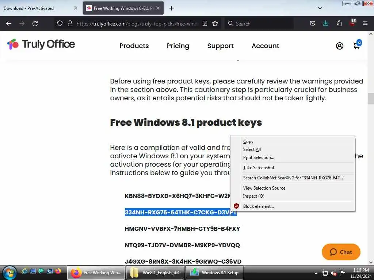Open a new browser tab
Screen dimensions: 374x280
tap(171, 8)
